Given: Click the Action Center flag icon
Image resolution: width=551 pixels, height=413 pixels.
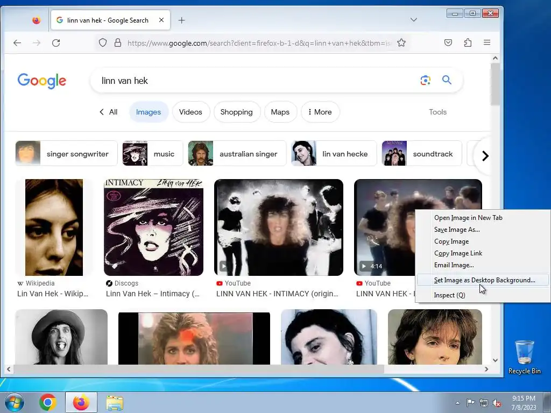Looking at the screenshot, I should coord(470,402).
